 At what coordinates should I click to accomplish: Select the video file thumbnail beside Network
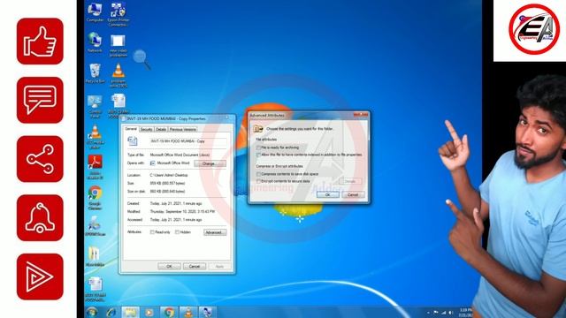[118, 46]
